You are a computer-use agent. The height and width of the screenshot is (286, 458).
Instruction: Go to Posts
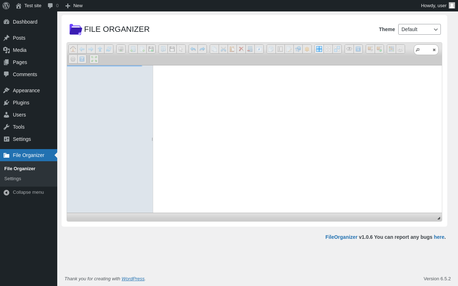click(x=29, y=38)
